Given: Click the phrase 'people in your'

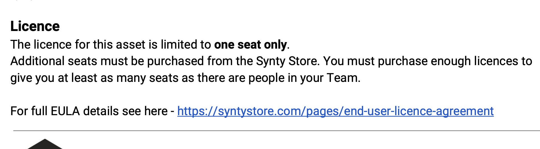Looking at the screenshot, I should pos(286,78).
